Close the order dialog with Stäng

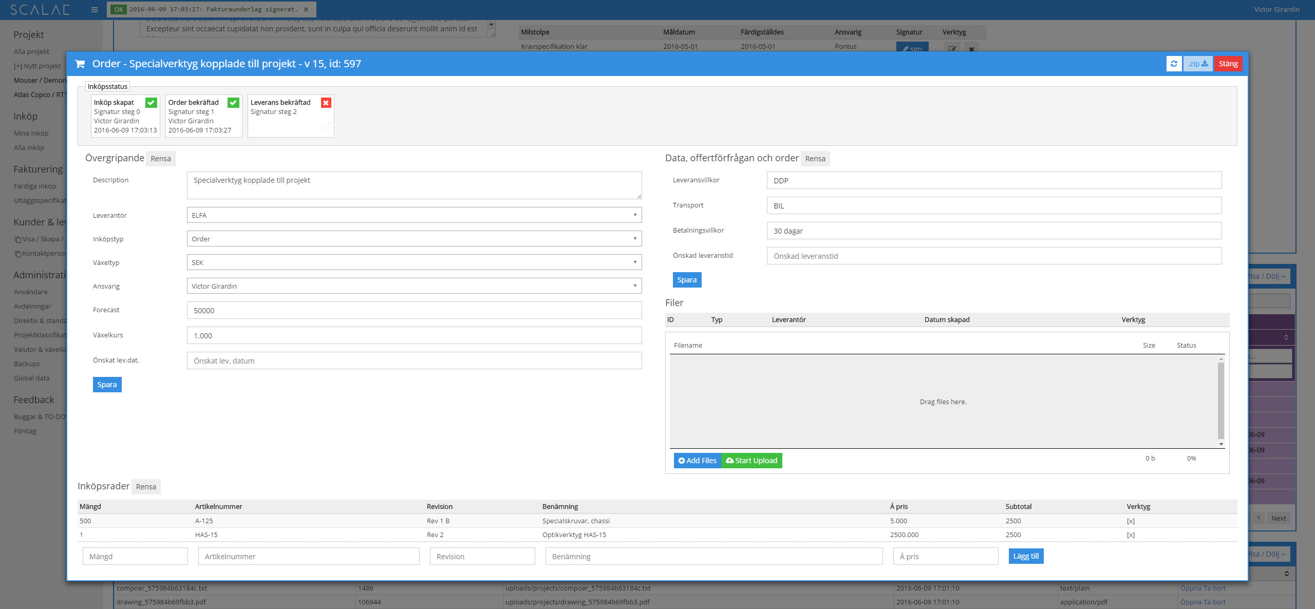[x=1228, y=64]
